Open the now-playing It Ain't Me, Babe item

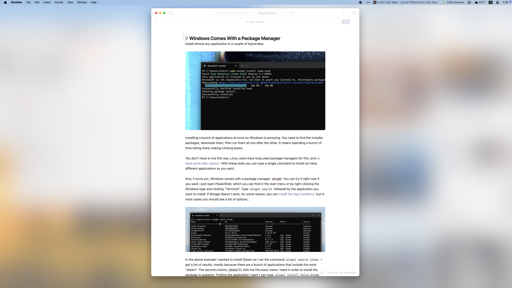point(406,2)
